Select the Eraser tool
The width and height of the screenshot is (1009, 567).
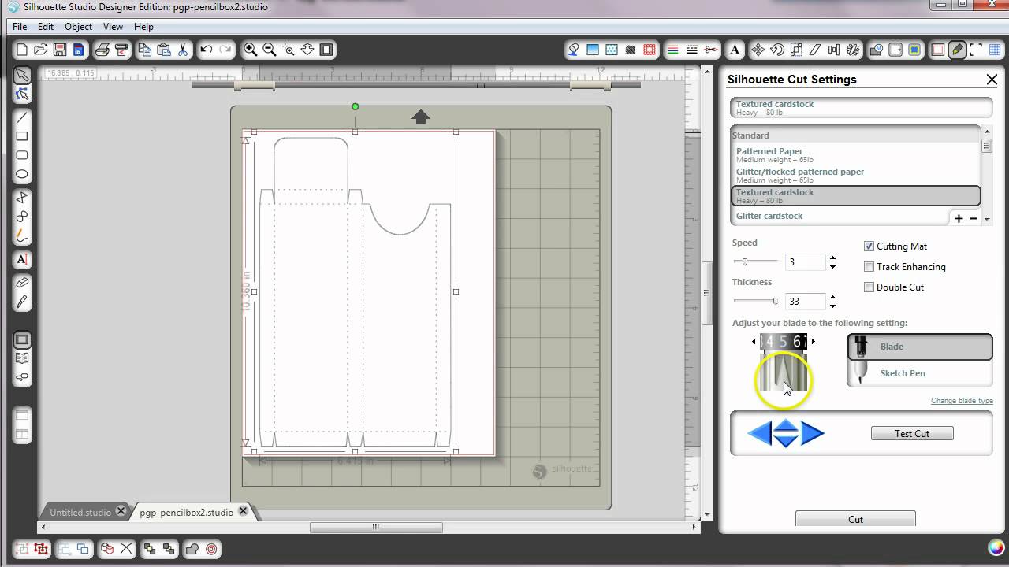tap(22, 282)
